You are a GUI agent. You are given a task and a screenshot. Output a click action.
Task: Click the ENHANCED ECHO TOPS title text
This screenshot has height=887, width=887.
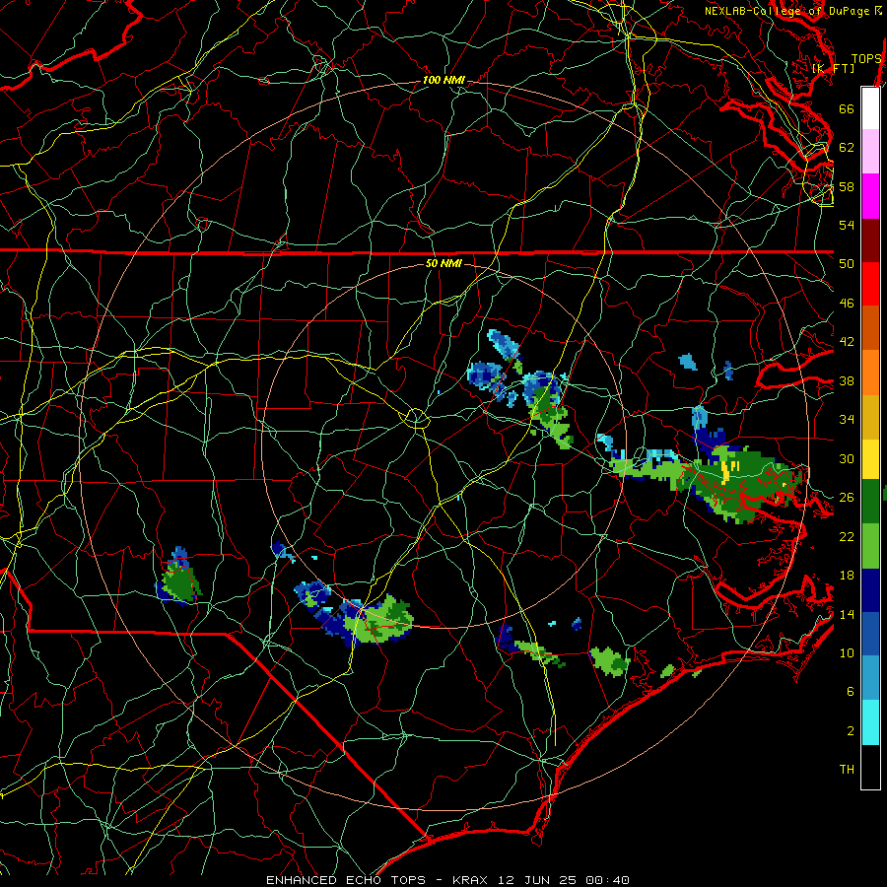tap(346, 880)
